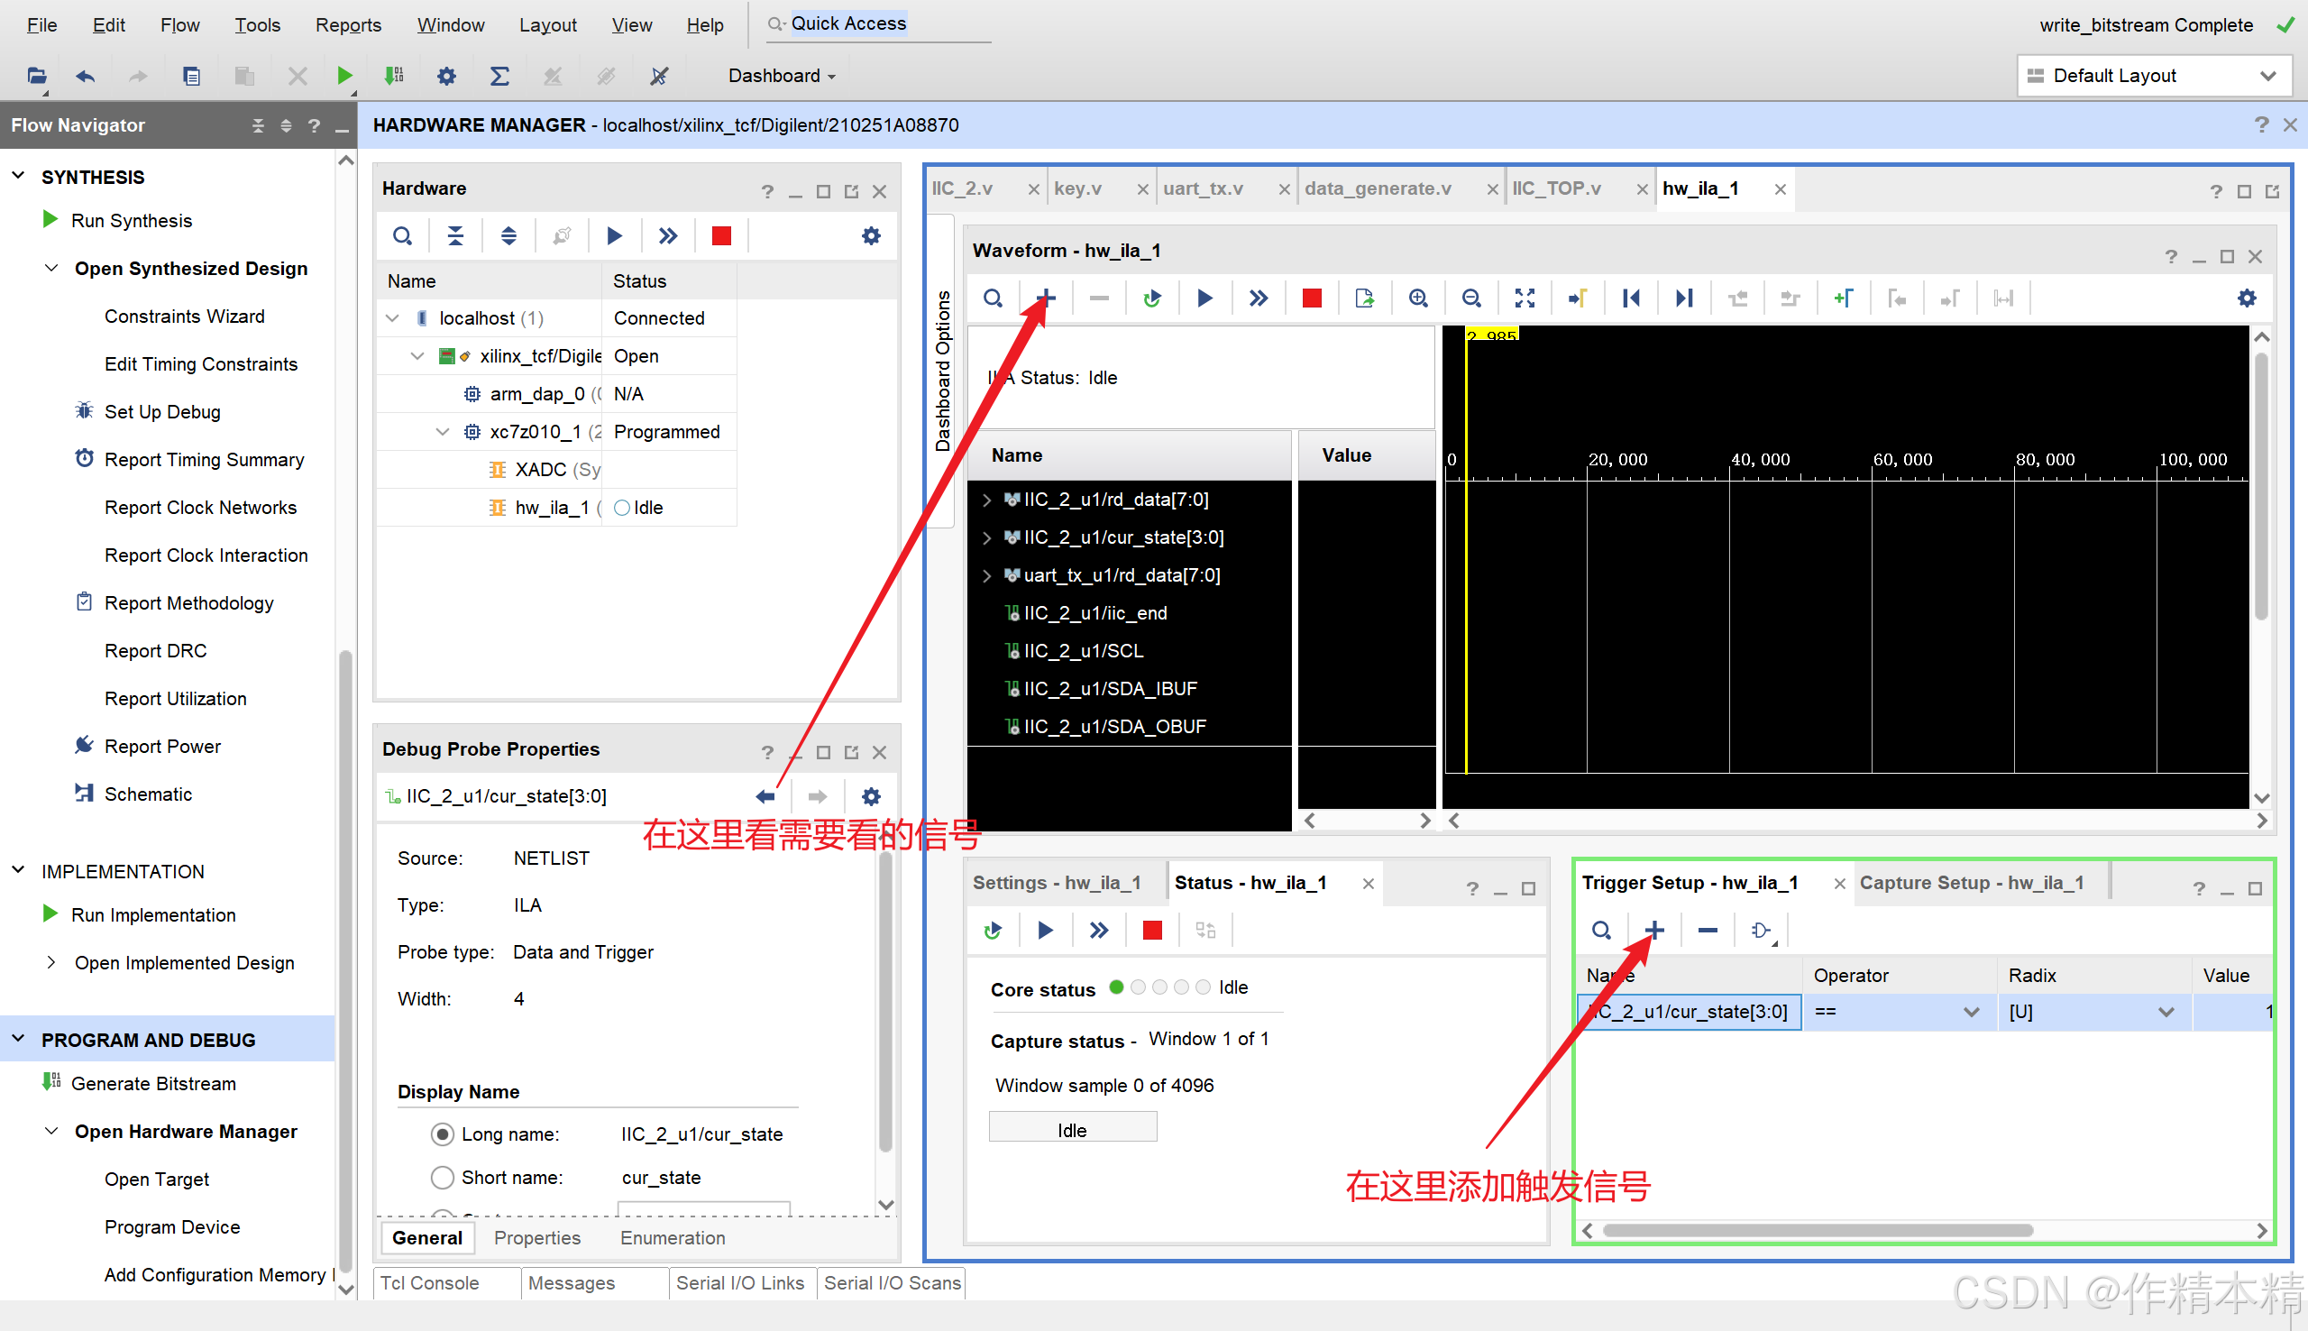The width and height of the screenshot is (2308, 1331).
Task: Click the Trigger Setup horizontal scrollbar
Action: click(1817, 1230)
